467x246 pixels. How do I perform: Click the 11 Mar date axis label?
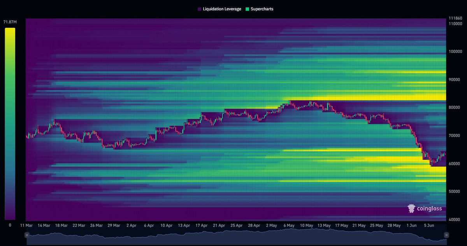pos(26,225)
